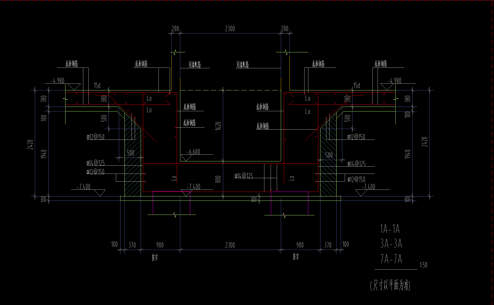Click the right -4.980 elevation label
Viewport: 494px width, 305px height.
coord(395,81)
